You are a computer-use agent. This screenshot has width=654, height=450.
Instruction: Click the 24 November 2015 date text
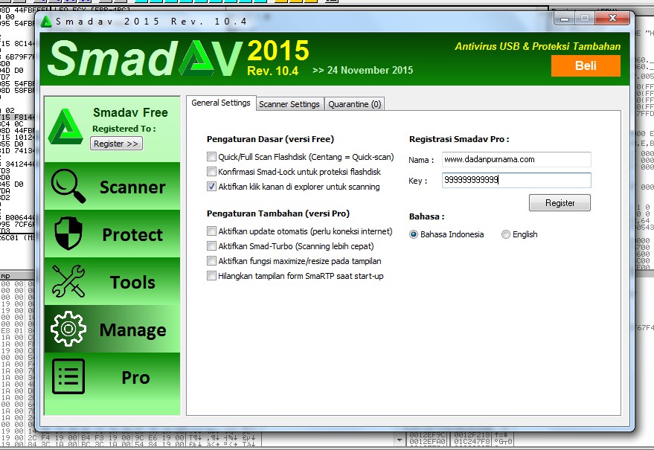370,70
